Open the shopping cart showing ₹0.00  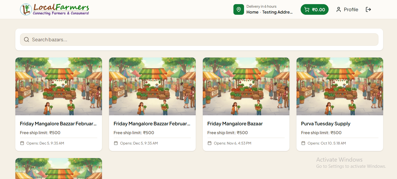click(314, 9)
